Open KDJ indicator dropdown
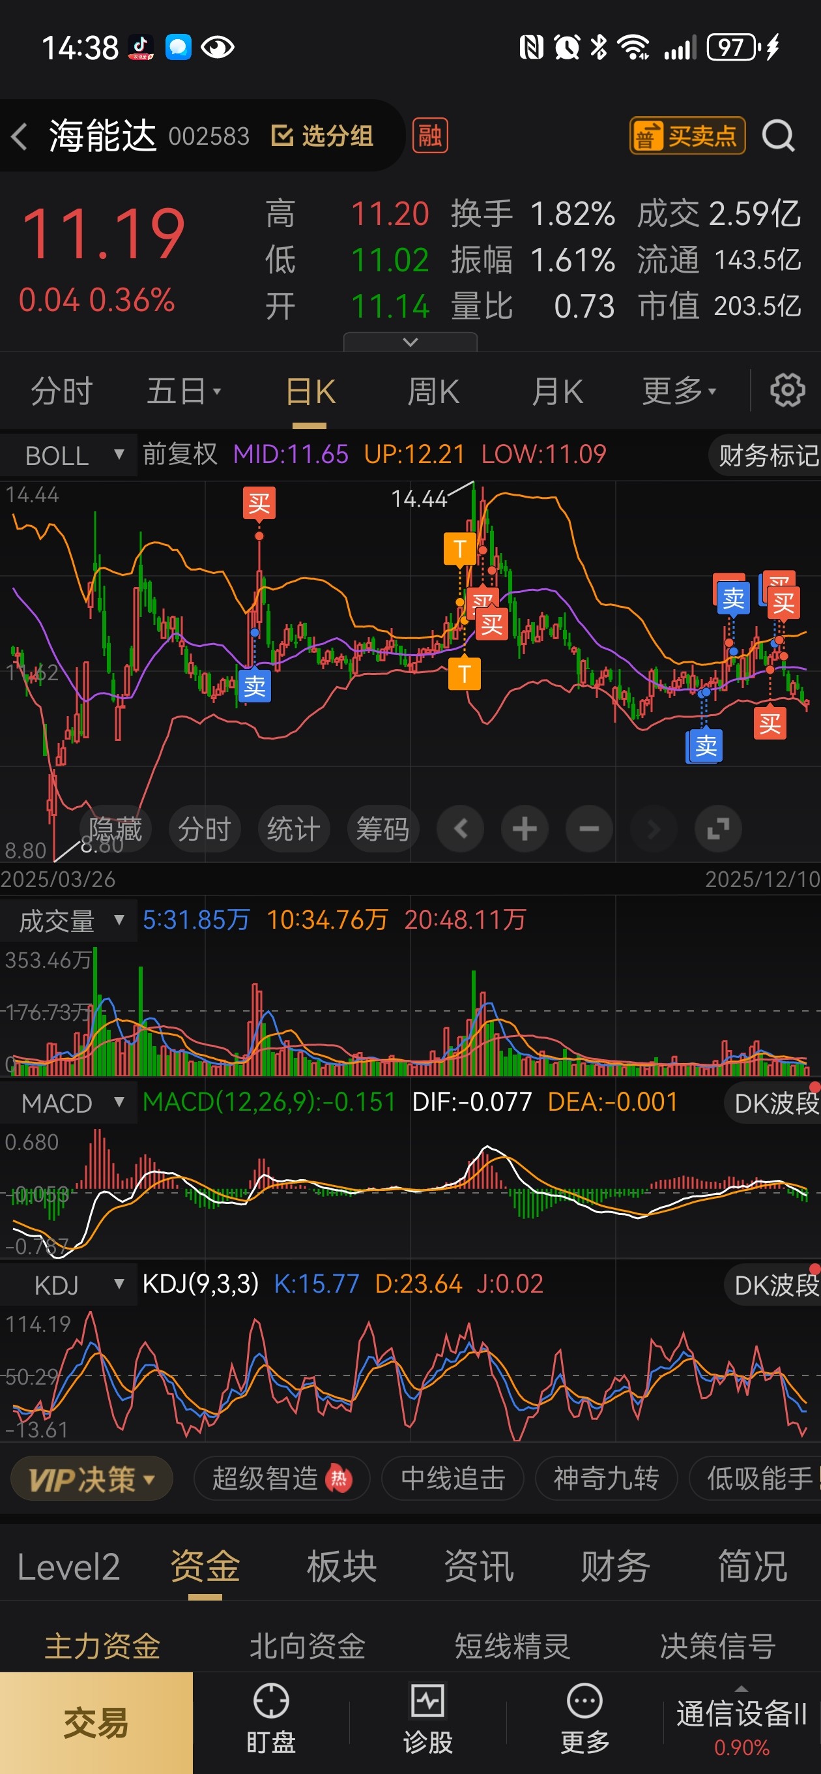The width and height of the screenshot is (821, 1774). [x=69, y=1285]
